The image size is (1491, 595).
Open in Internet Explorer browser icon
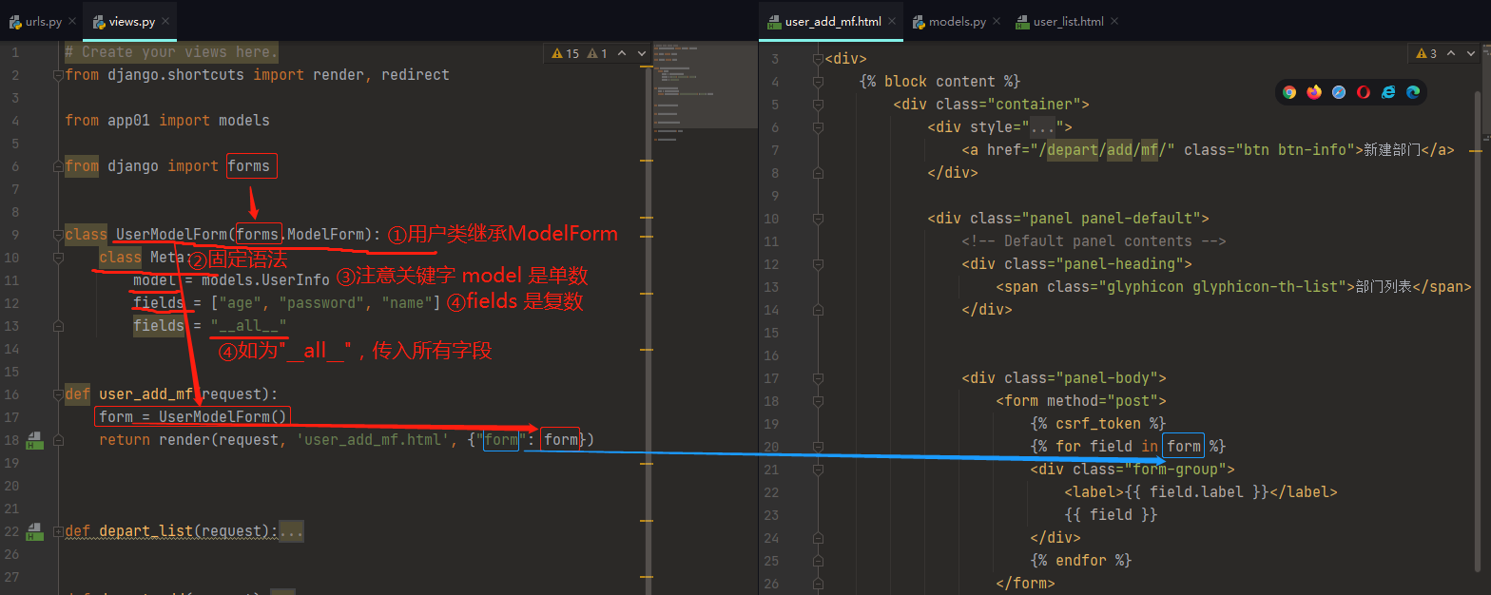pyautogui.click(x=1388, y=92)
